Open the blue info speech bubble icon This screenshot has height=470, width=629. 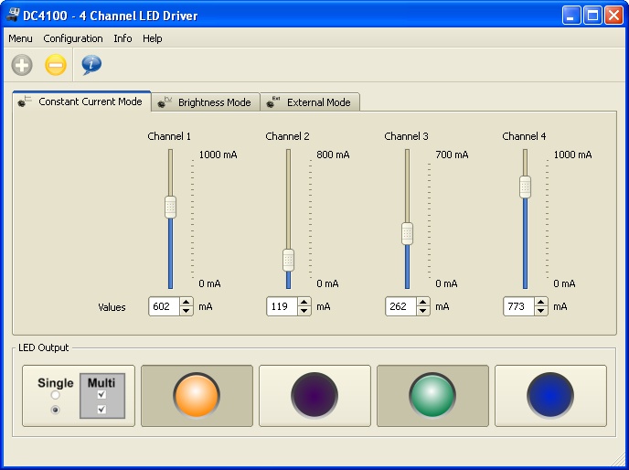tap(91, 65)
